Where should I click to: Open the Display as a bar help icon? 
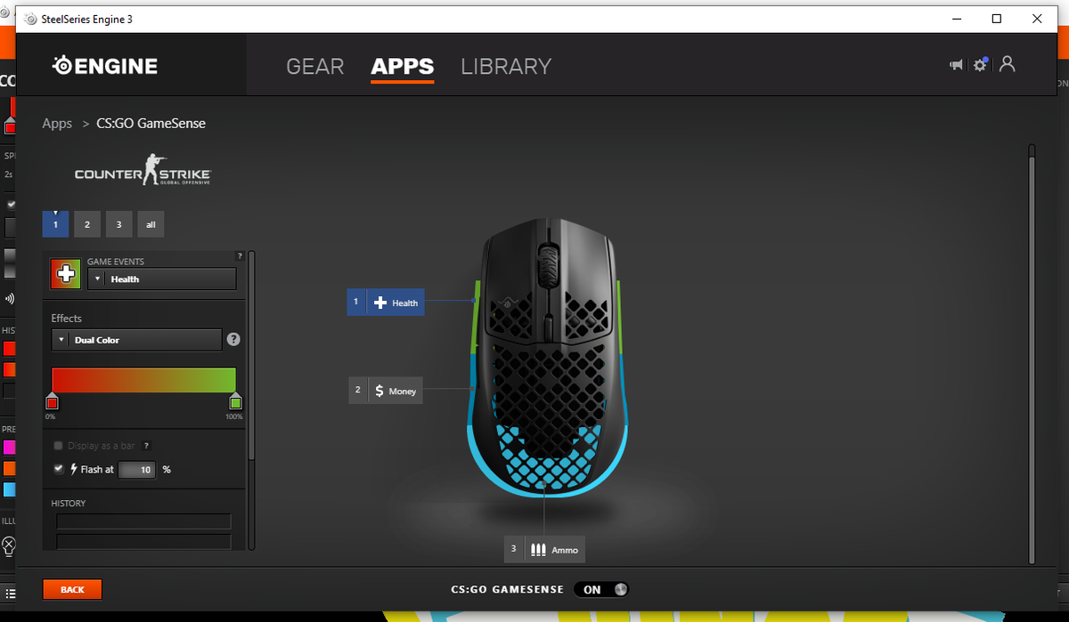coord(146,446)
